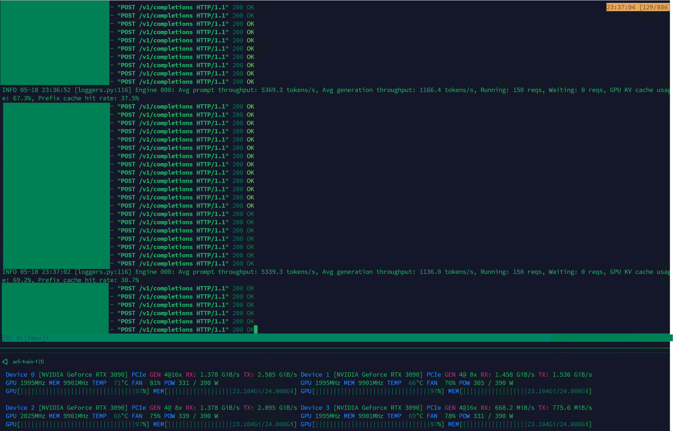Click the 'Device 0 [NVIDIA GeForce RTX 3090]' header
Image resolution: width=673 pixels, height=431 pixels.
[x=67, y=375]
